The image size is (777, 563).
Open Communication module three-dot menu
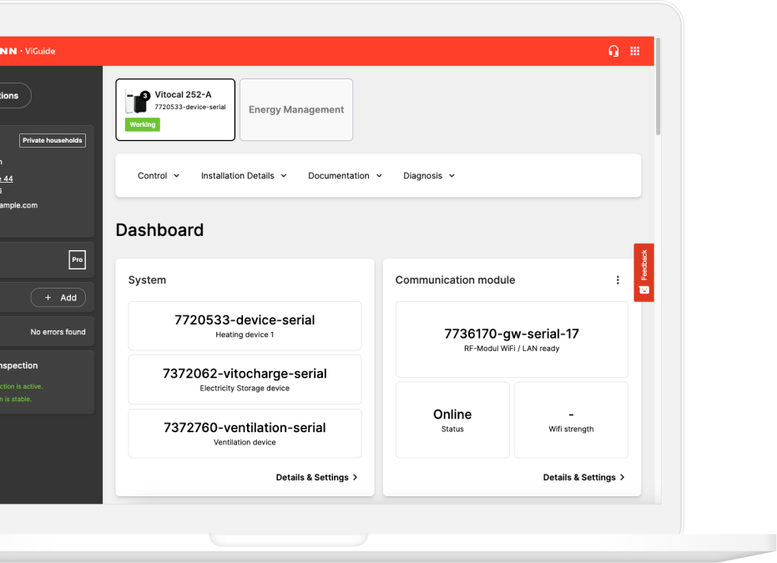618,280
